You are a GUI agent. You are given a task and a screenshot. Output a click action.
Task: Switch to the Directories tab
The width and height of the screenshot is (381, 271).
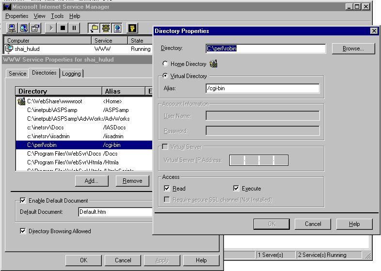pos(44,73)
